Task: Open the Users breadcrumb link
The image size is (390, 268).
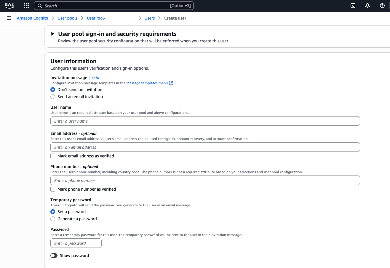Action: 149,18
